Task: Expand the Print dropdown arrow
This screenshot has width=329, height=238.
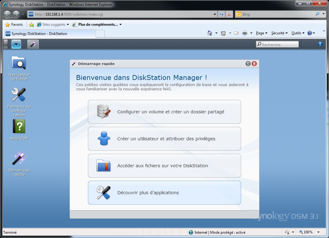Action: click(251, 33)
